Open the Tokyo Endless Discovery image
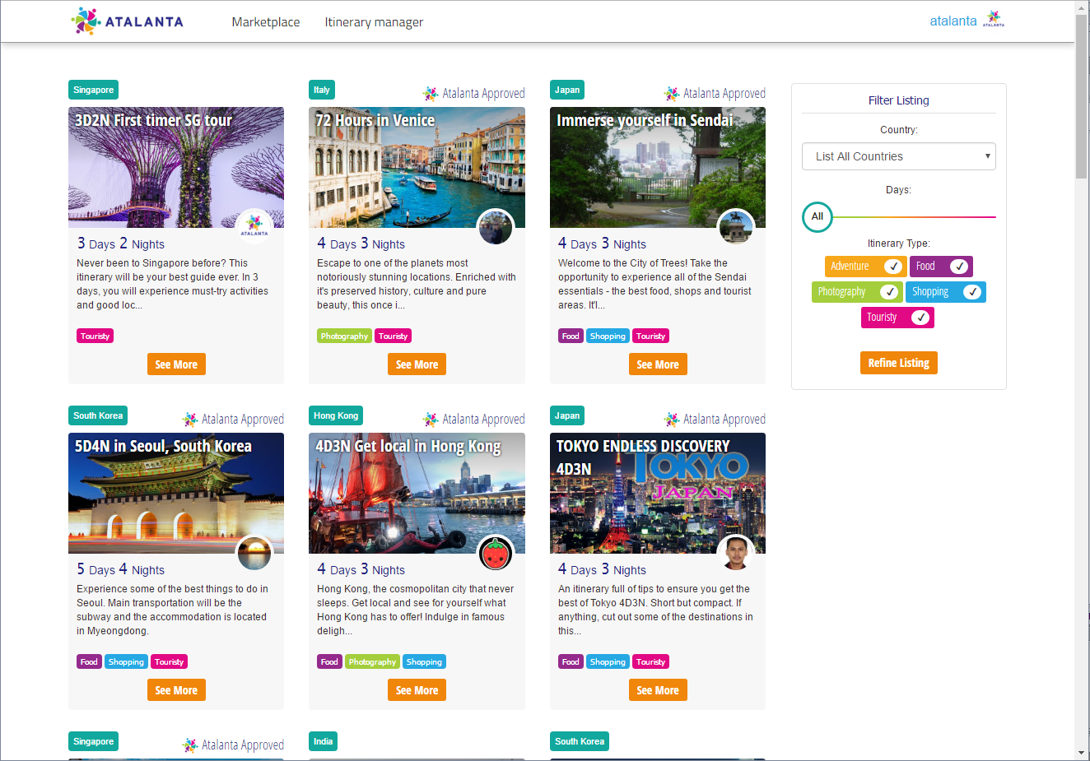The width and height of the screenshot is (1090, 761). click(x=658, y=493)
